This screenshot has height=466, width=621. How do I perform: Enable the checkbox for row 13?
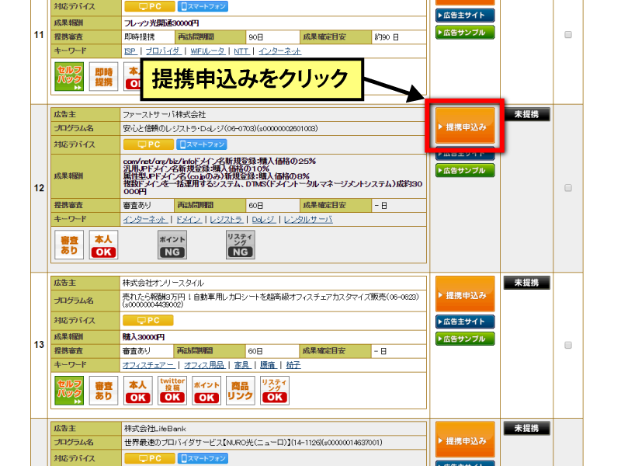[568, 345]
